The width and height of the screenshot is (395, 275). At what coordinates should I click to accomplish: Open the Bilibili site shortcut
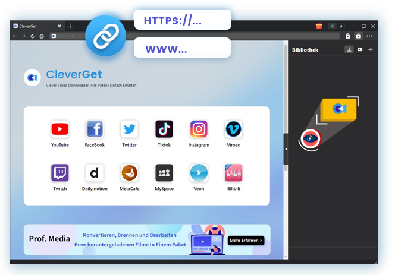point(234,173)
